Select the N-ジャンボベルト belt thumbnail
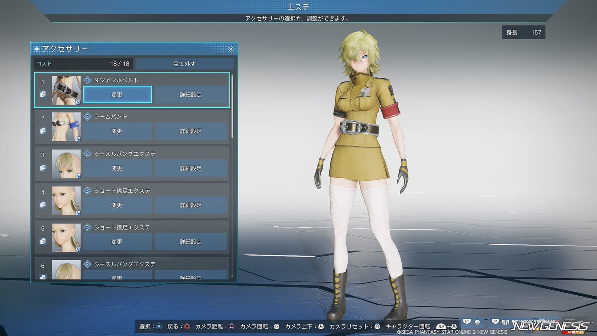The image size is (597, 336). (66, 90)
